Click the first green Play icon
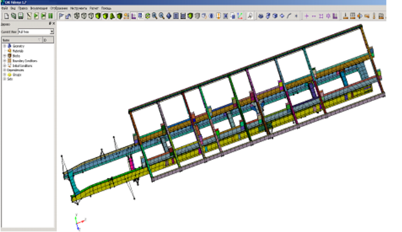 point(36,16)
